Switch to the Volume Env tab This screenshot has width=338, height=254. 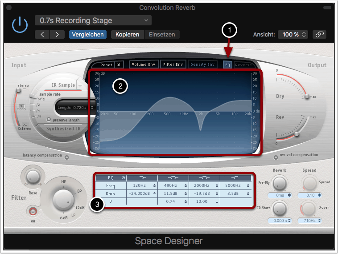coord(144,65)
